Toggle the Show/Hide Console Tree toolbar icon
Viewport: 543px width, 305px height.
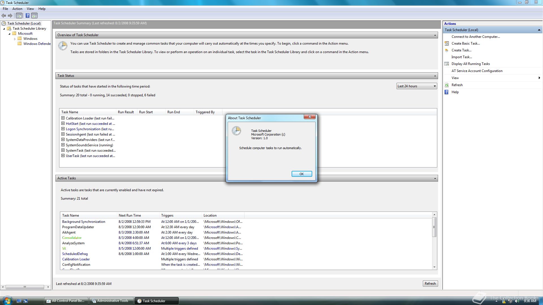tap(19, 16)
